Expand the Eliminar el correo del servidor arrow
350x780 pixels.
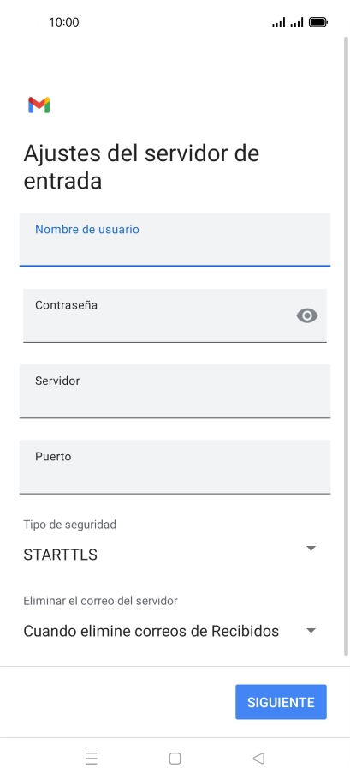click(311, 630)
